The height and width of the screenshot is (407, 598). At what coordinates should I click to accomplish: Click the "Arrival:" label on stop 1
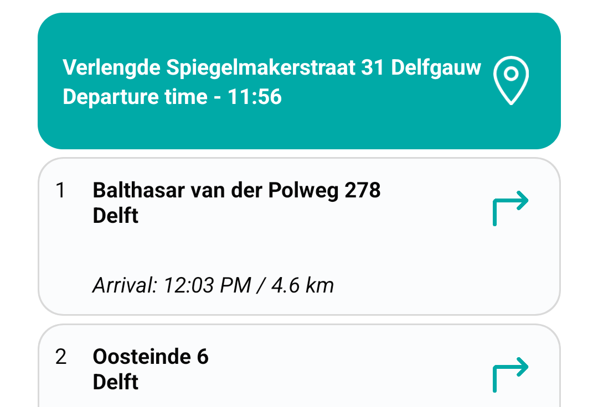click(125, 285)
